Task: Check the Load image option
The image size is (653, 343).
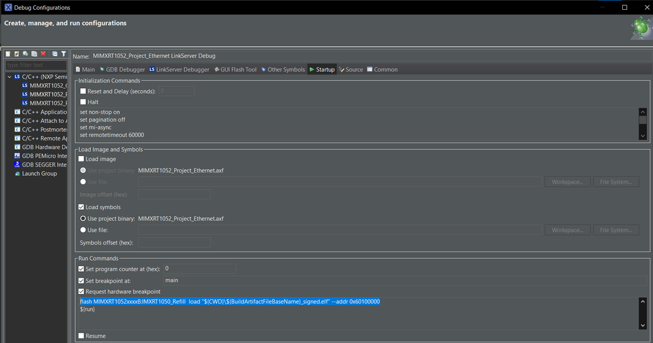Action: tap(81, 159)
